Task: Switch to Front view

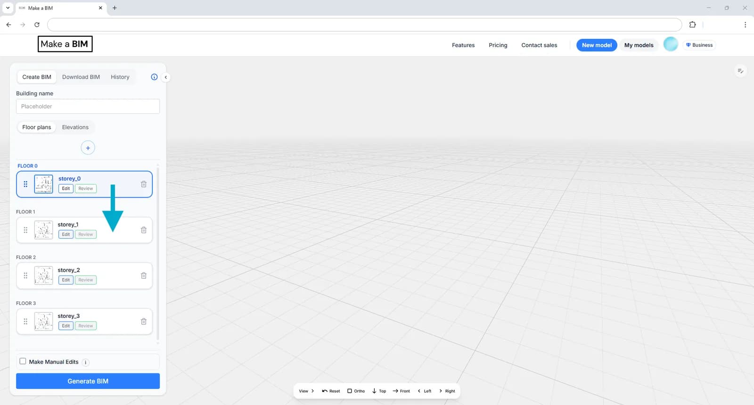Action: click(x=402, y=391)
